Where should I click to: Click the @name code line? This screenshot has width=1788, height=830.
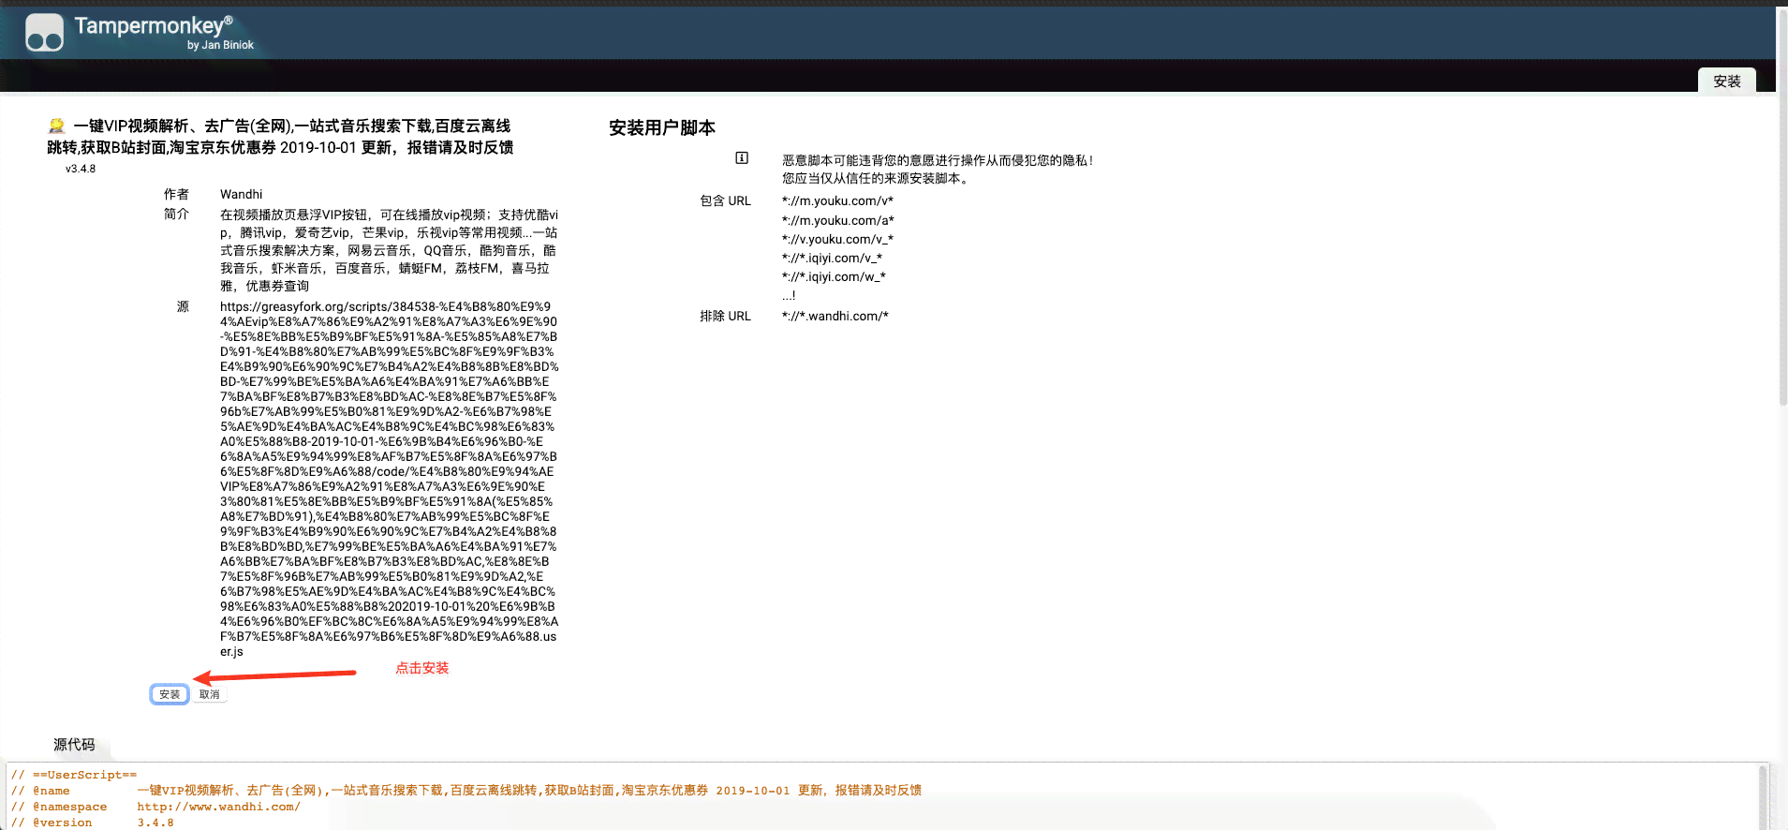pyautogui.click(x=465, y=791)
